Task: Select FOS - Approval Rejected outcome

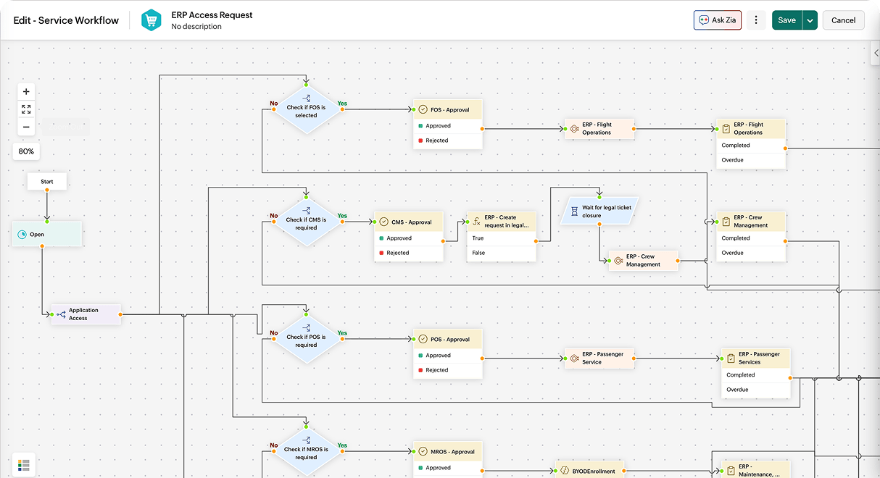Action: [x=447, y=141]
